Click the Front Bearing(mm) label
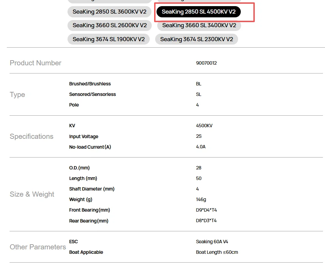325x264 pixels. coord(90,210)
